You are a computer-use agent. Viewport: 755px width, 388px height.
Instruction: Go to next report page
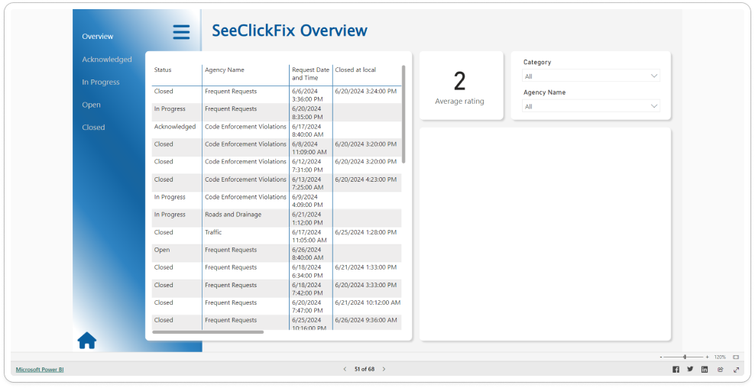click(384, 369)
